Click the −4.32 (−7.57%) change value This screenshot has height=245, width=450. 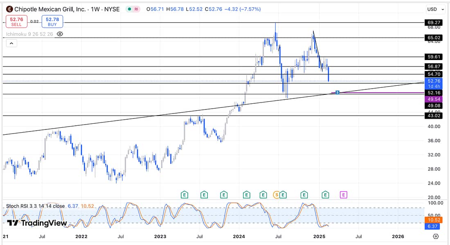click(x=243, y=9)
